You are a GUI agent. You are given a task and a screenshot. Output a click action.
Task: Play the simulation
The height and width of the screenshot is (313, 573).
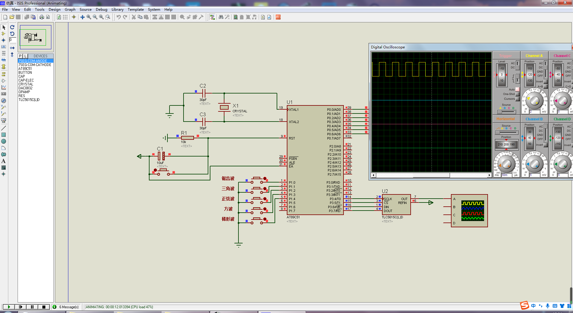point(9,307)
